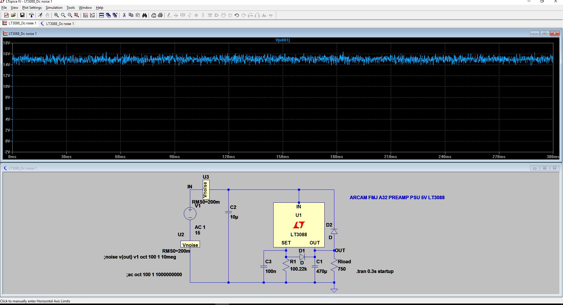
Task: Open the Tools menu
Action: tap(71, 8)
